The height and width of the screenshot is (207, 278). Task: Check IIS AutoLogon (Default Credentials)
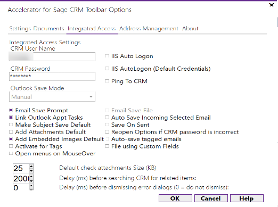107,69
